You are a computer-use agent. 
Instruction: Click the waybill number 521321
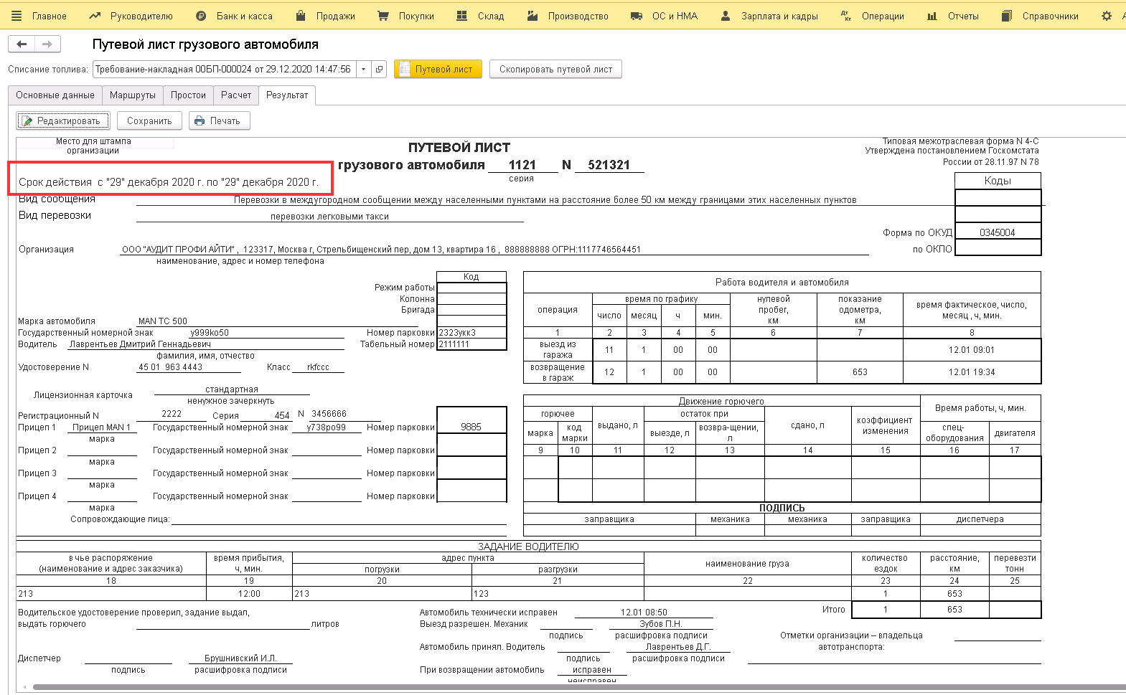609,165
